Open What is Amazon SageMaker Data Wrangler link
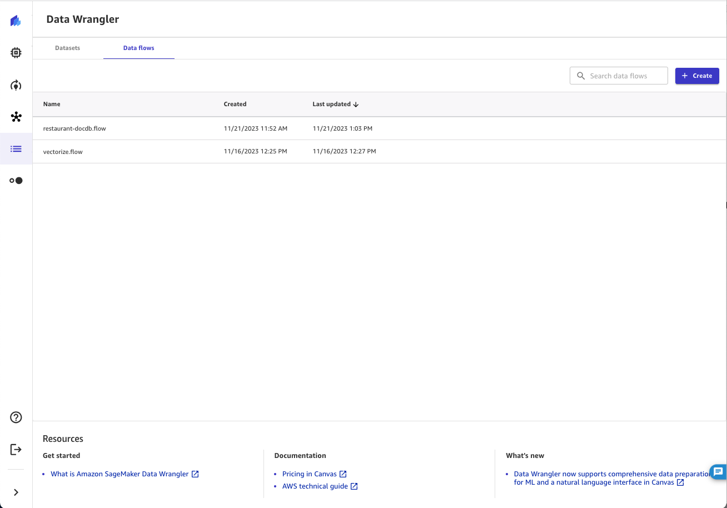The image size is (727, 508). (x=119, y=474)
